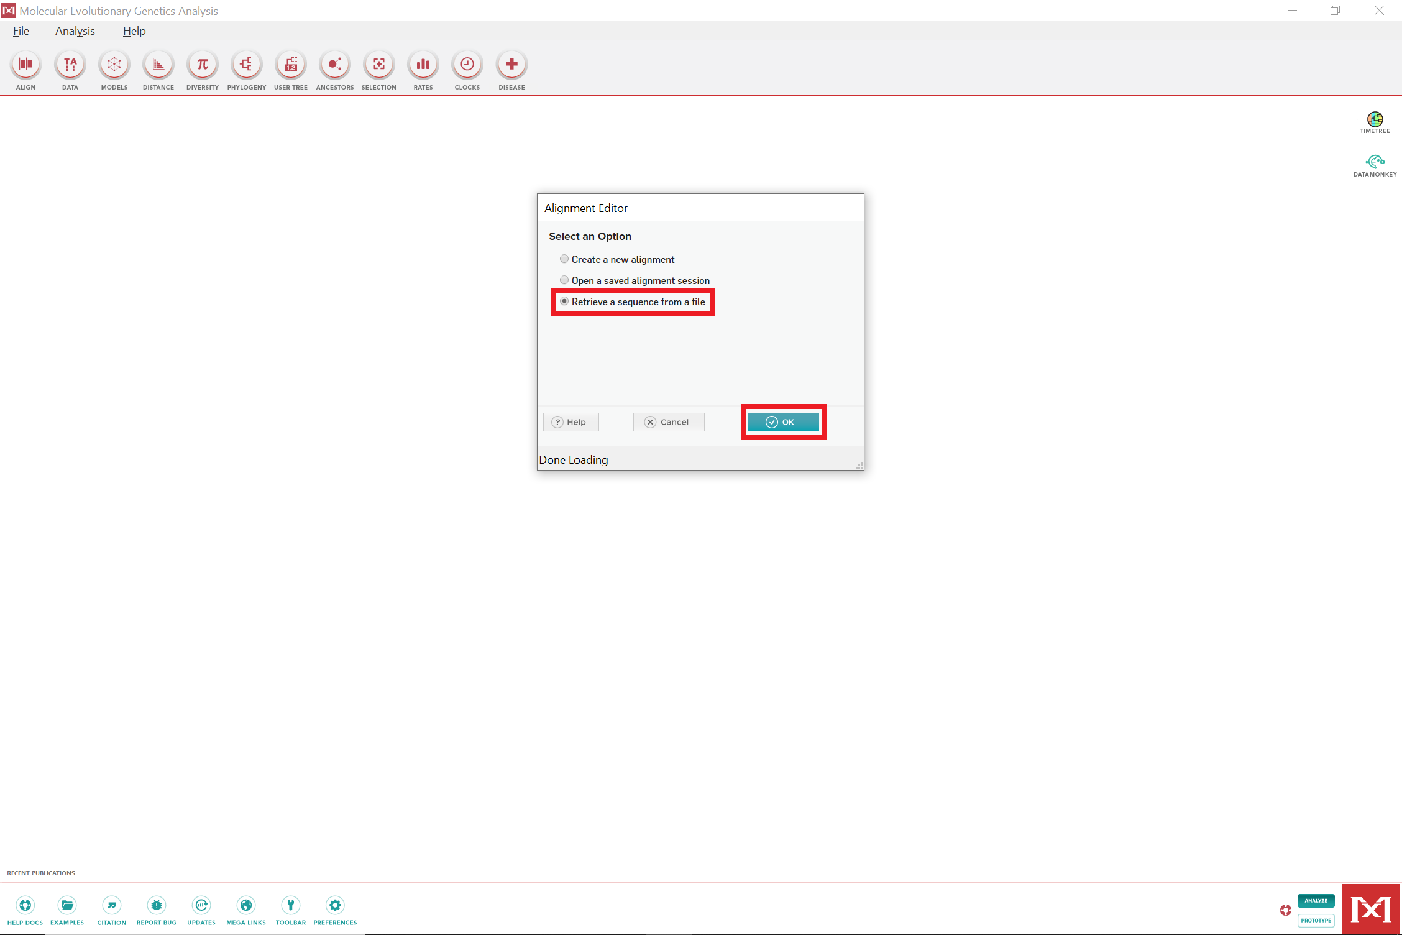Click the MEGA logo in corner
Screen dimensions: 1402x935
point(1371,910)
